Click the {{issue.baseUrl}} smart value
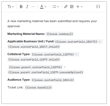 [x=38, y=88]
